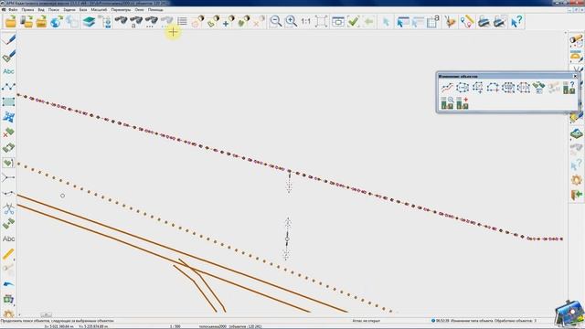The height and width of the screenshot is (329, 585).
Task: Click the green check mark toolbar icon
Action: [353, 22]
